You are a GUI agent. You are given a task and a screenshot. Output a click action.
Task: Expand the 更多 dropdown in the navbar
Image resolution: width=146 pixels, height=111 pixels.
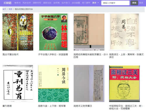click(x=95, y=3)
